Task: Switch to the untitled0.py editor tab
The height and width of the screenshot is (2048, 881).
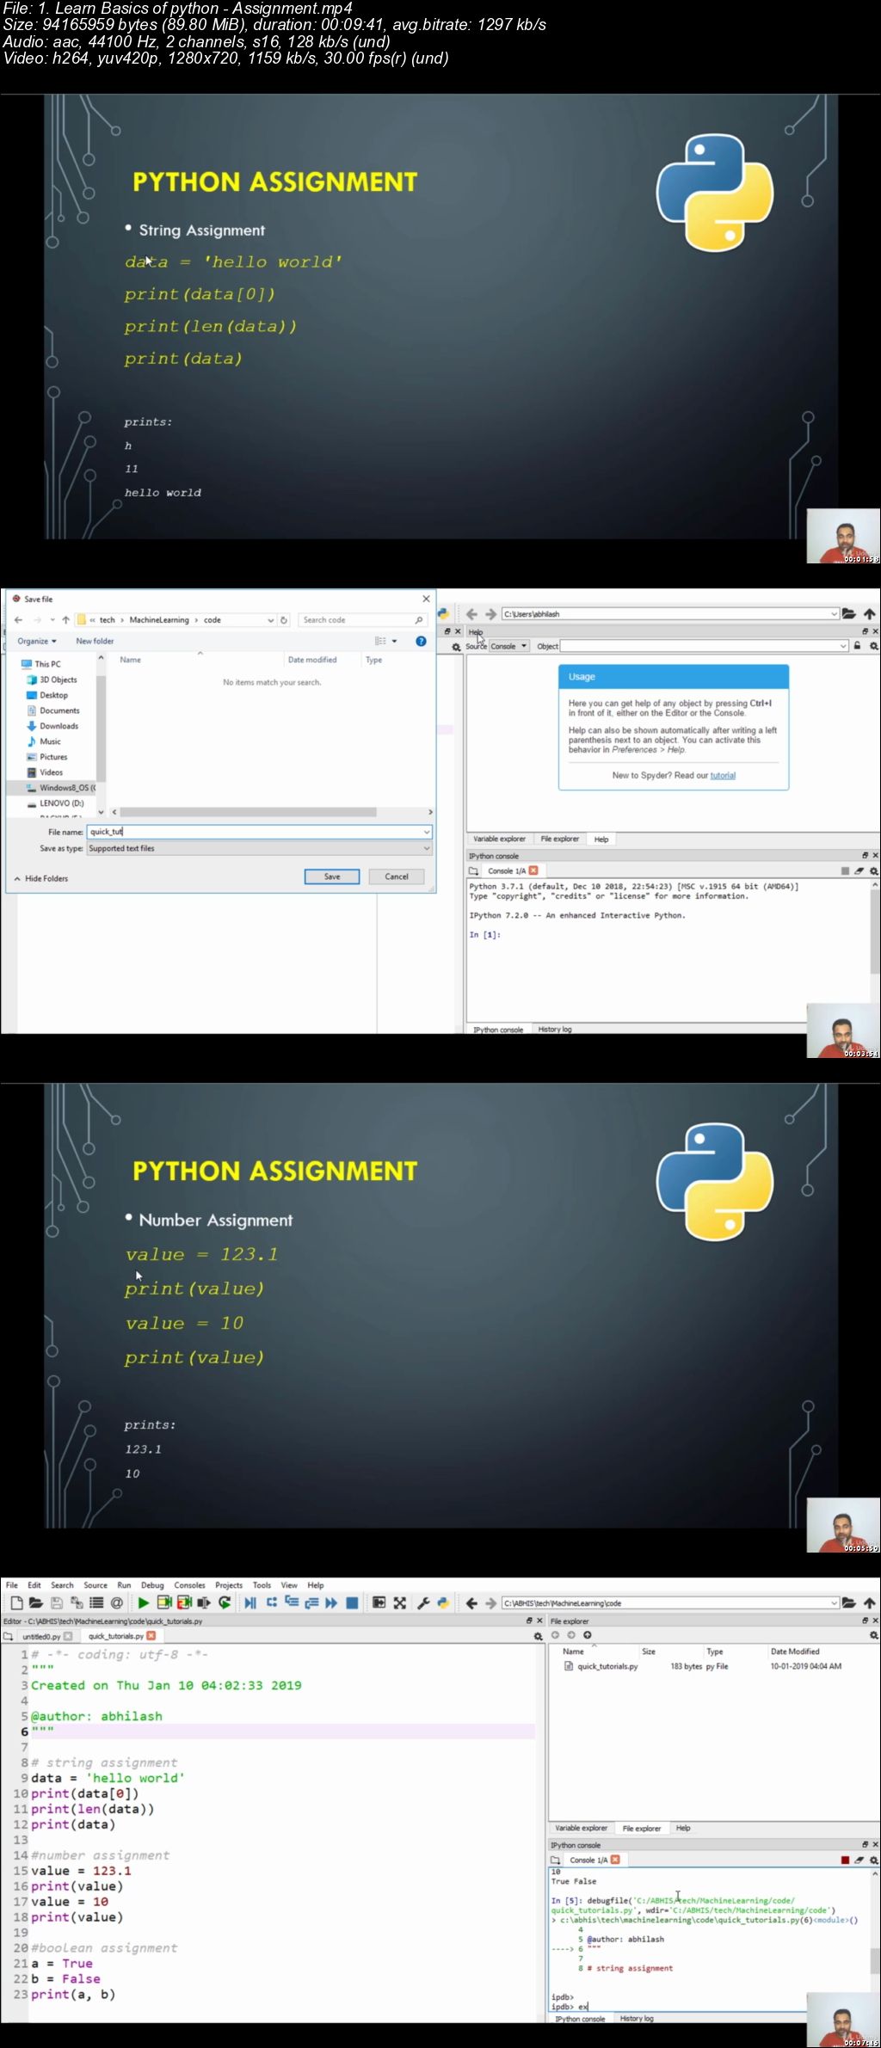Action: point(41,1636)
